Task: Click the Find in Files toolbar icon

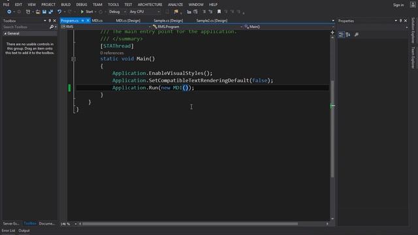Action: click(176, 12)
